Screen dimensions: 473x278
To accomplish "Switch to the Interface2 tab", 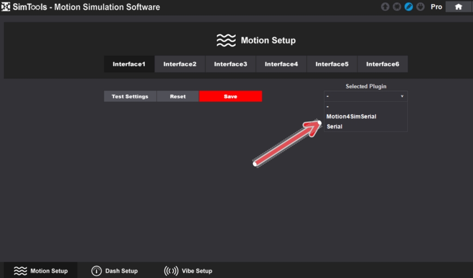I will coord(180,64).
